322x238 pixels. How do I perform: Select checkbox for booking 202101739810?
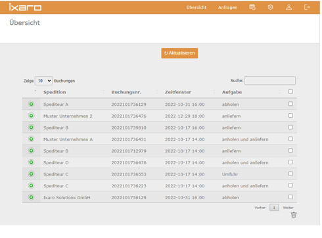tap(290, 127)
